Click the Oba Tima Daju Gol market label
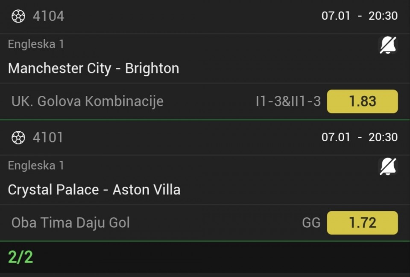The image size is (410, 277). (70, 222)
